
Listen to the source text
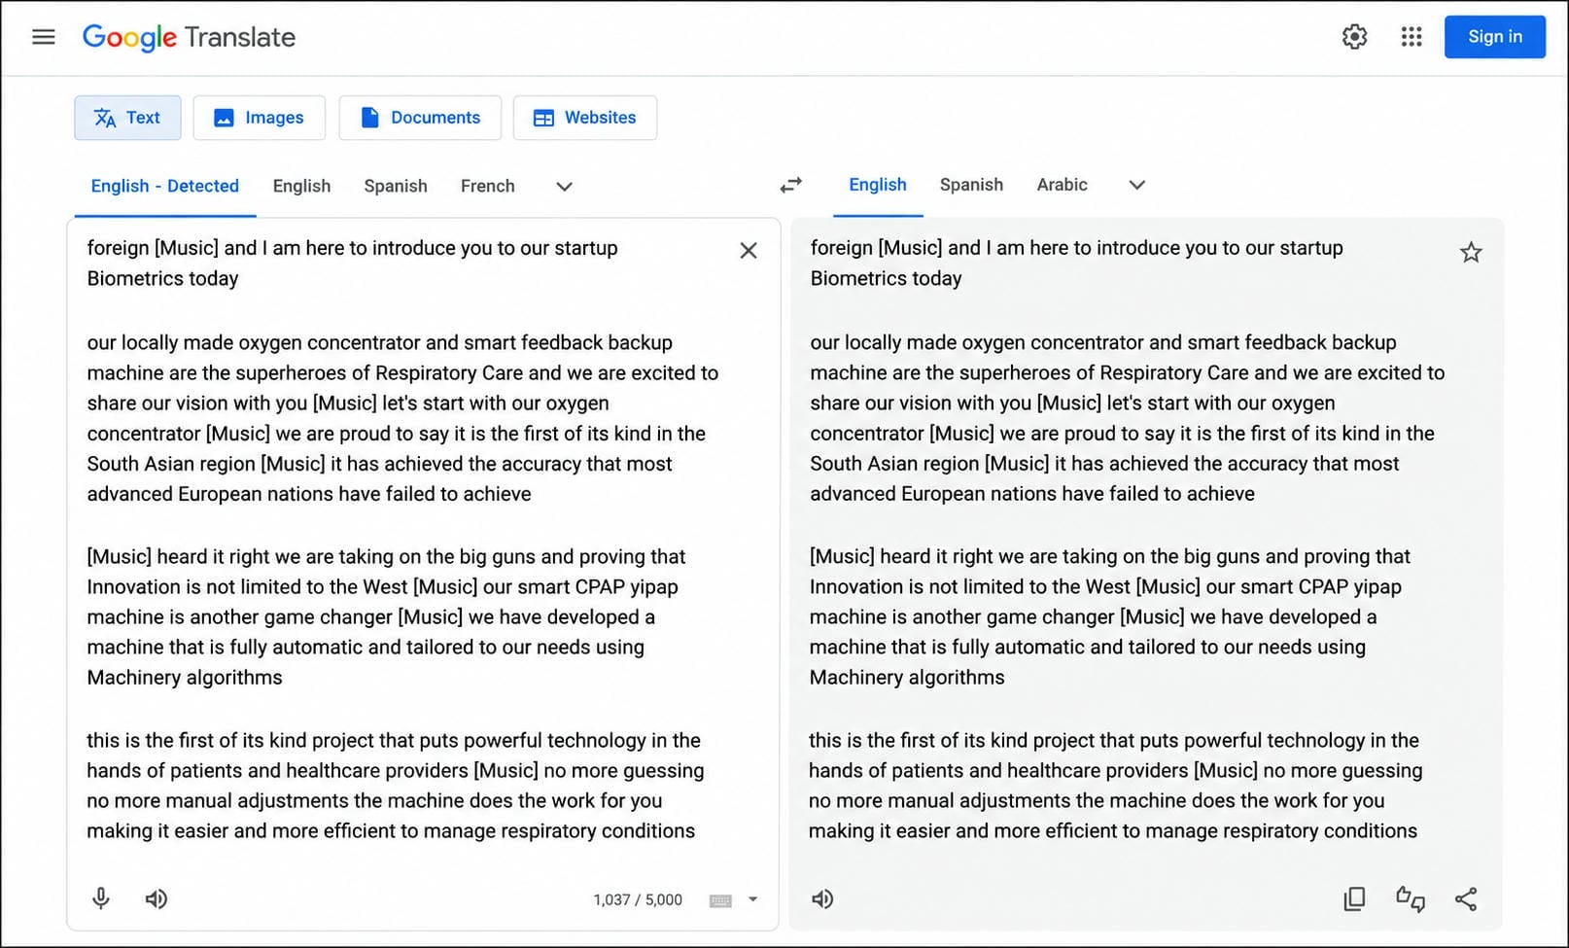coord(157,899)
